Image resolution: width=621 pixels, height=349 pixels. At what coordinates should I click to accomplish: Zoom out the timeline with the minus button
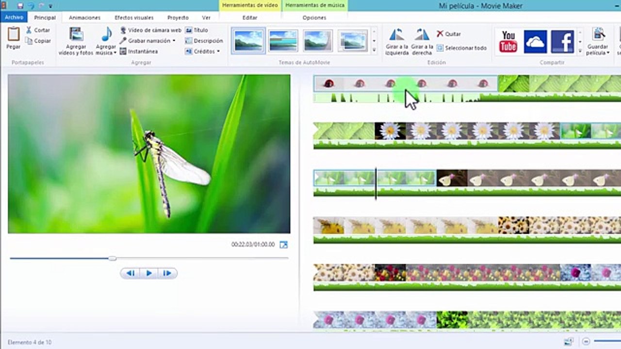[x=586, y=342]
